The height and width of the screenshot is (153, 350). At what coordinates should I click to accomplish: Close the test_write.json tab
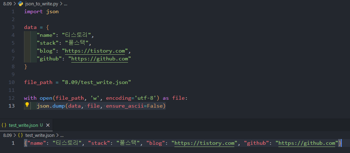48,125
